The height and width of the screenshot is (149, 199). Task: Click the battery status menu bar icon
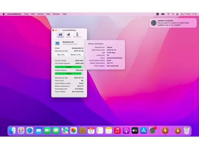click(163, 14)
